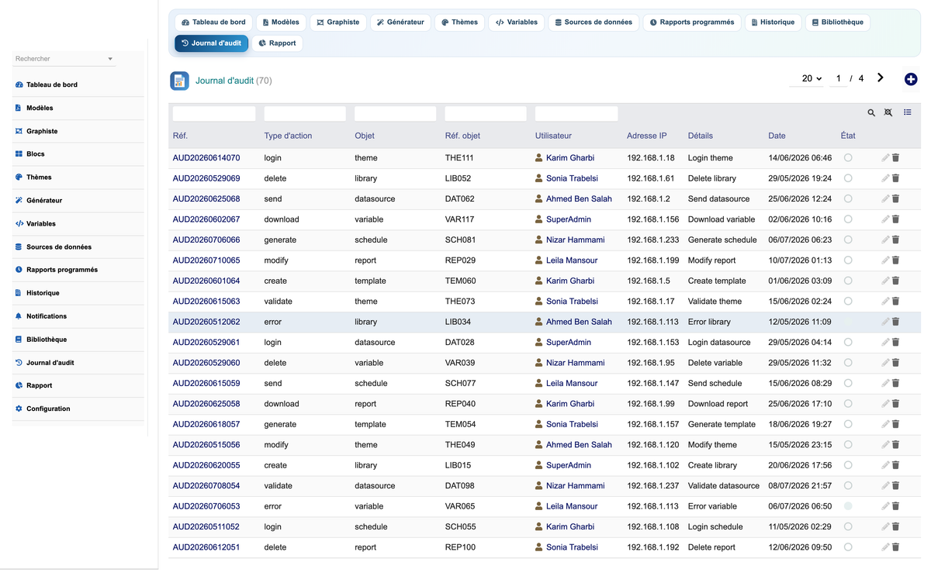Image resolution: width=931 pixels, height=576 pixels.
Task: Trash icon for row AUD20260615059
Action: click(x=895, y=384)
